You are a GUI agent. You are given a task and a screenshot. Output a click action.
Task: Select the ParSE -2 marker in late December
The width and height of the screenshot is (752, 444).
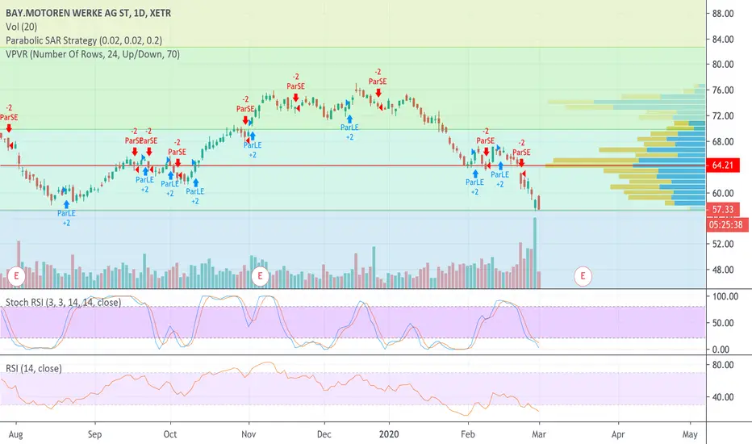pos(378,82)
